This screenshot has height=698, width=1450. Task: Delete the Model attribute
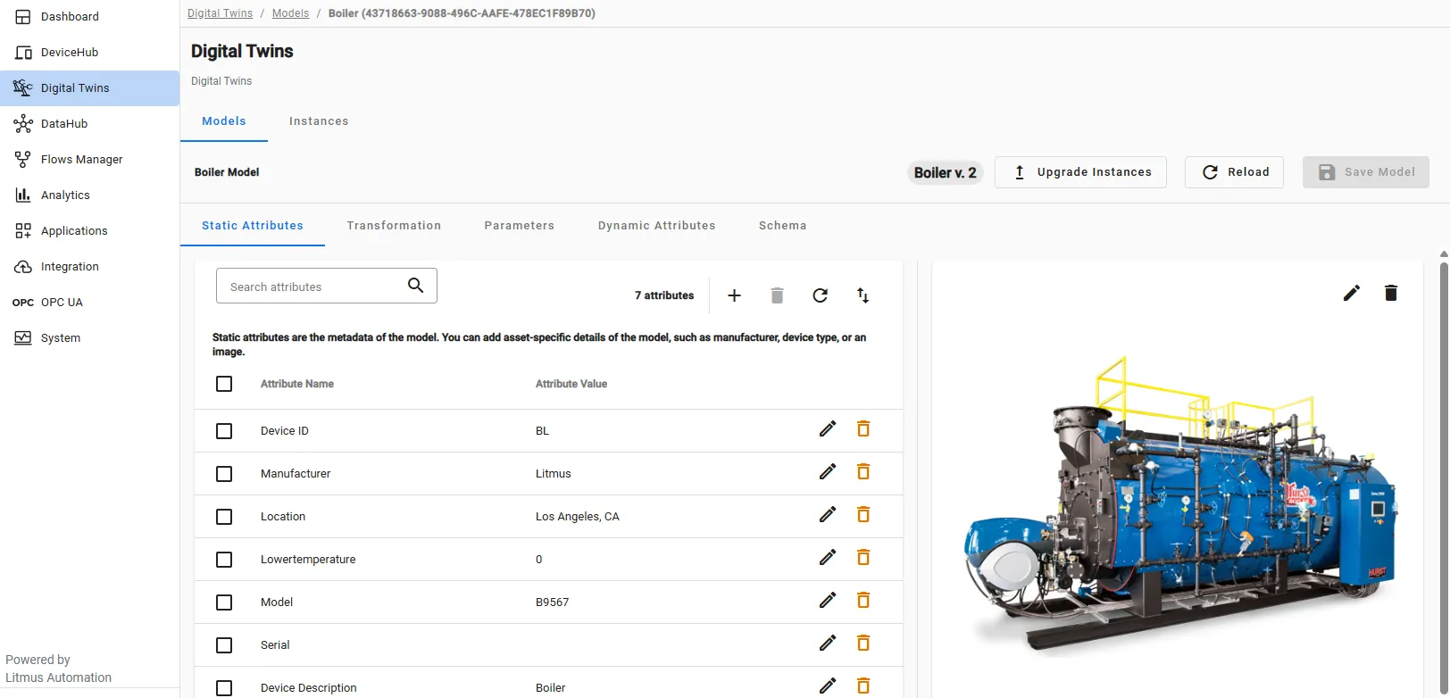click(x=863, y=601)
